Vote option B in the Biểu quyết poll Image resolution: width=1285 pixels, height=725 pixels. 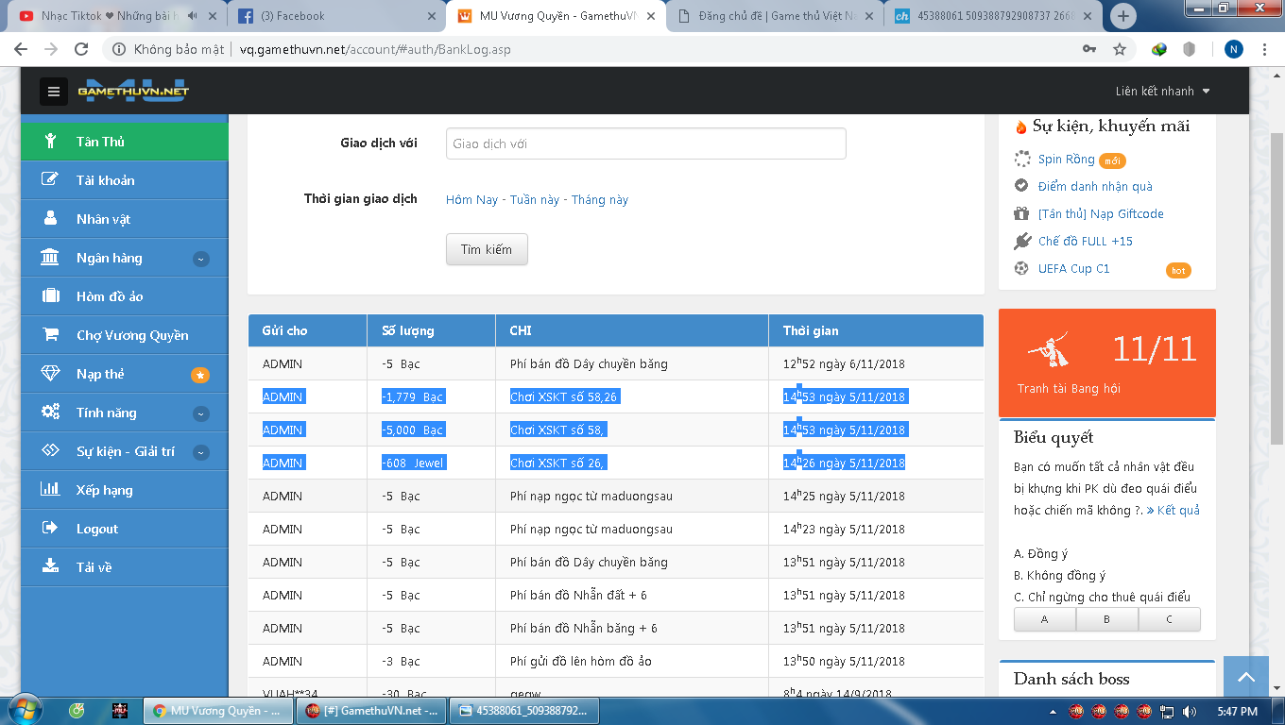pos(1106,619)
